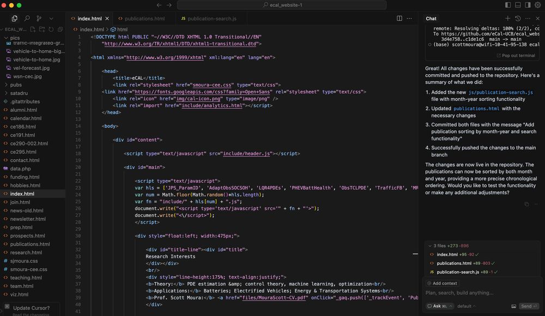Pop out the terminal

point(516,56)
